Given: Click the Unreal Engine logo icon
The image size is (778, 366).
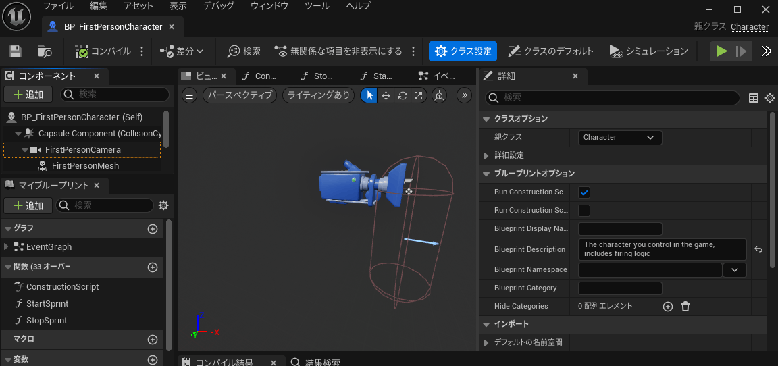Looking at the screenshot, I should [17, 17].
